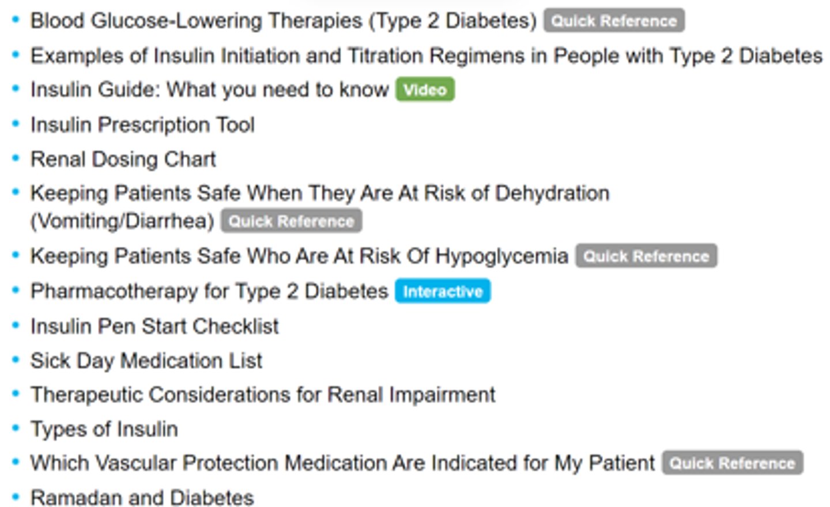The image size is (830, 507).
Task: Click the green Video badge
Action: 425,90
